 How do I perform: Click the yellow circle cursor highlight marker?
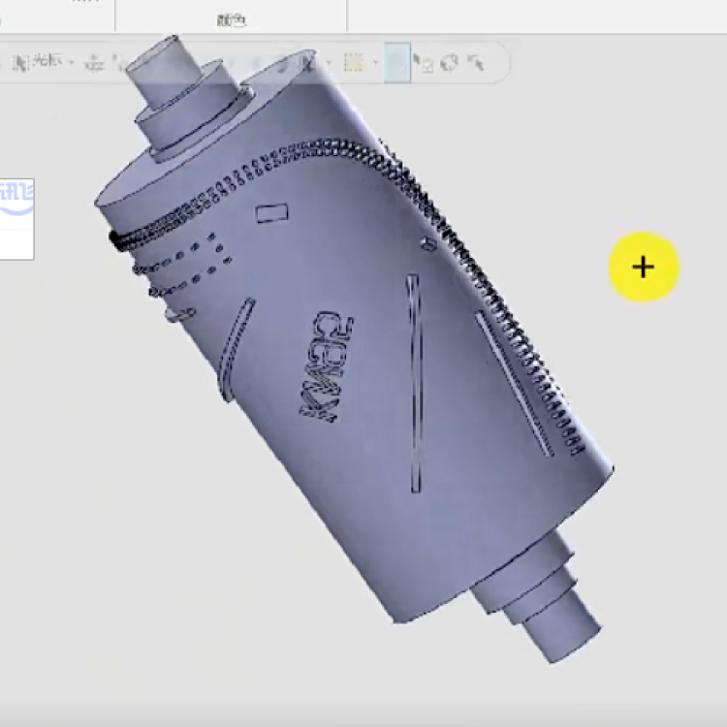point(644,267)
